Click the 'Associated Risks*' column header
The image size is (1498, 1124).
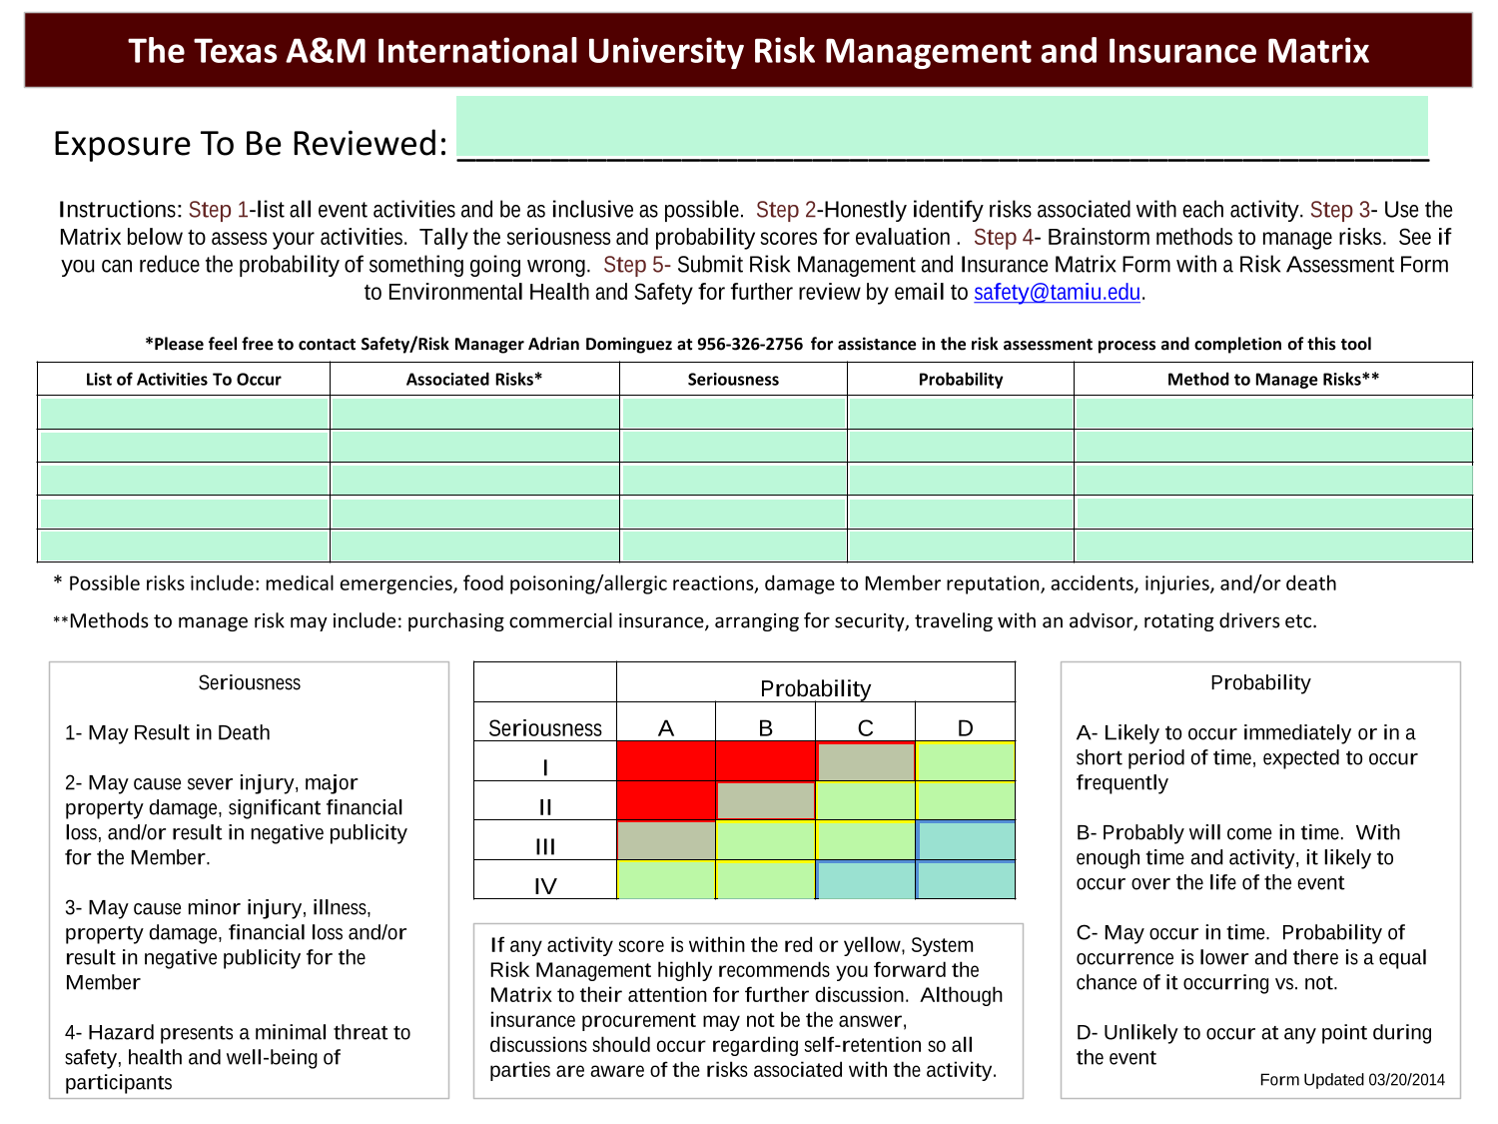(x=474, y=380)
